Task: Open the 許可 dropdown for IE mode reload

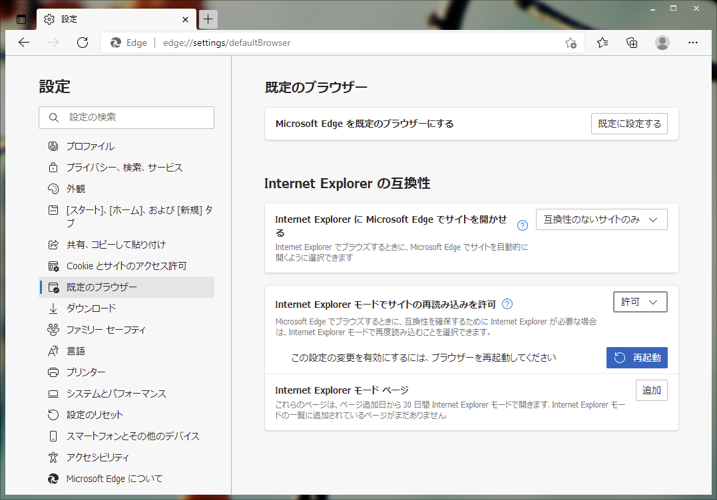Action: point(640,302)
